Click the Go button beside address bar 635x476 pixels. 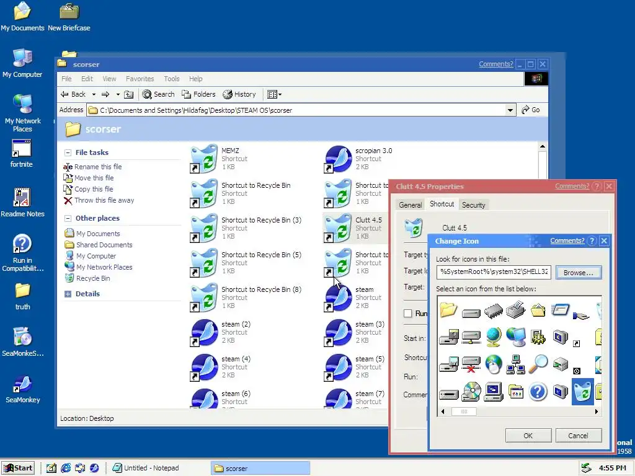point(531,110)
